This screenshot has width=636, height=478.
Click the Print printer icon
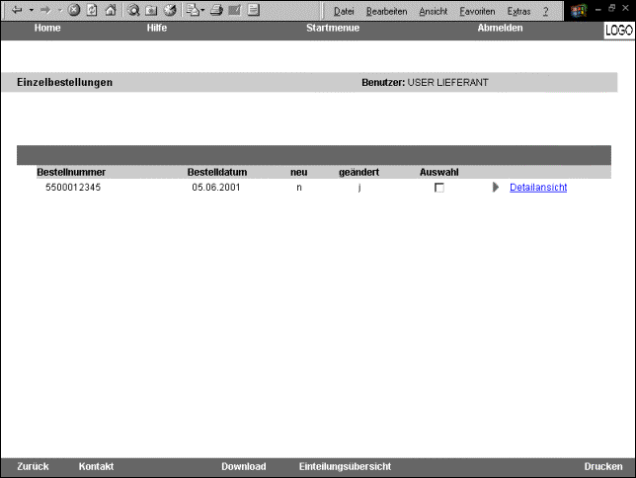pos(216,10)
